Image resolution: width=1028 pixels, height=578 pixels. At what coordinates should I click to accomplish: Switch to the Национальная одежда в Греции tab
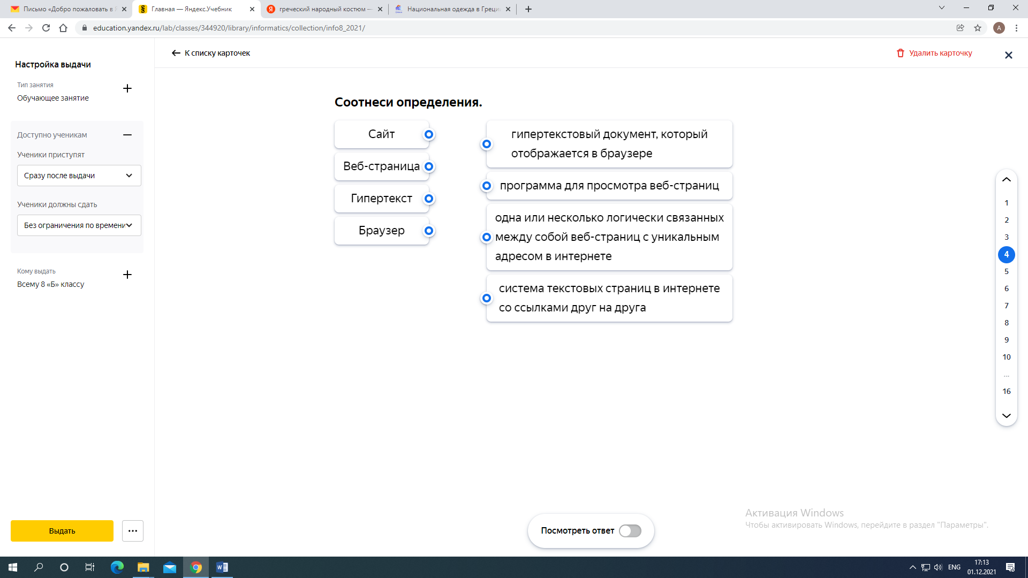click(x=451, y=9)
